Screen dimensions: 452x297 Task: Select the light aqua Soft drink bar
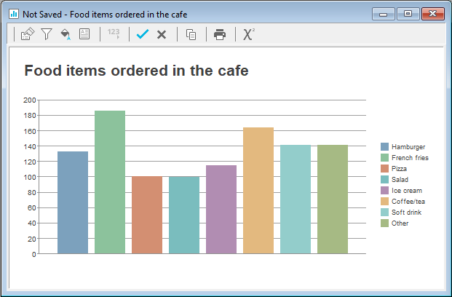296,199
